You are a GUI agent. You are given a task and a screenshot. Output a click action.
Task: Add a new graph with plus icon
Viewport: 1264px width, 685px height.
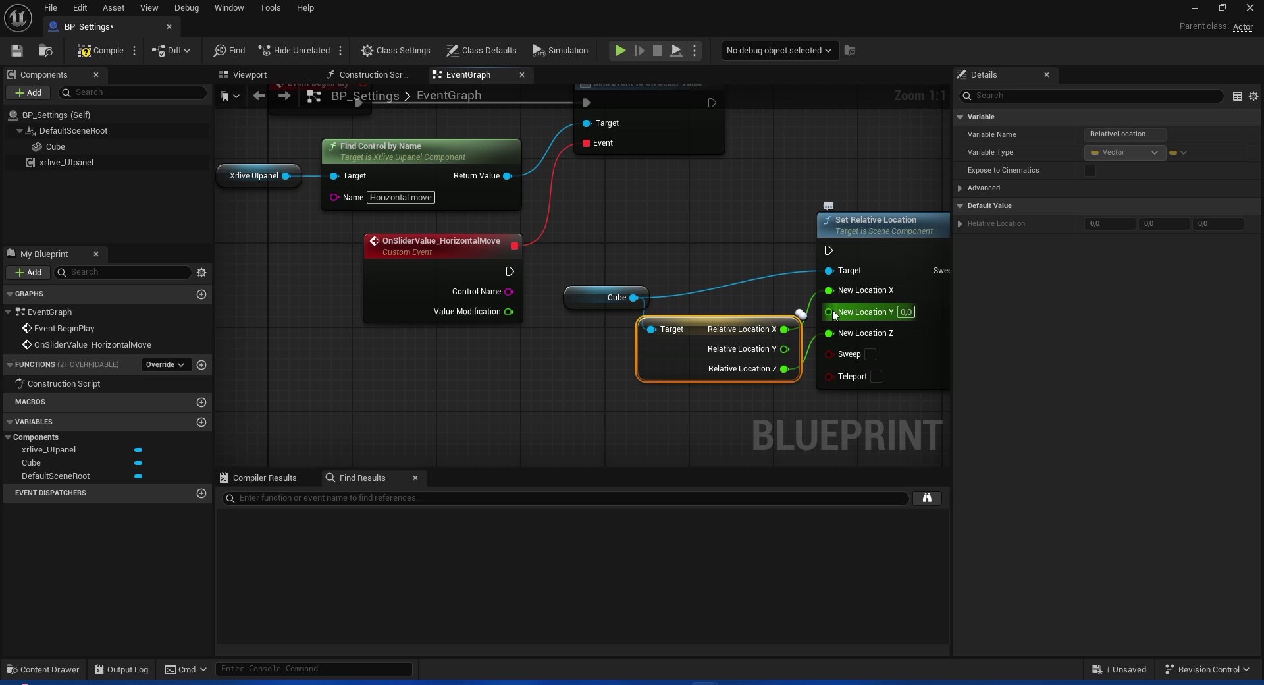tap(201, 294)
